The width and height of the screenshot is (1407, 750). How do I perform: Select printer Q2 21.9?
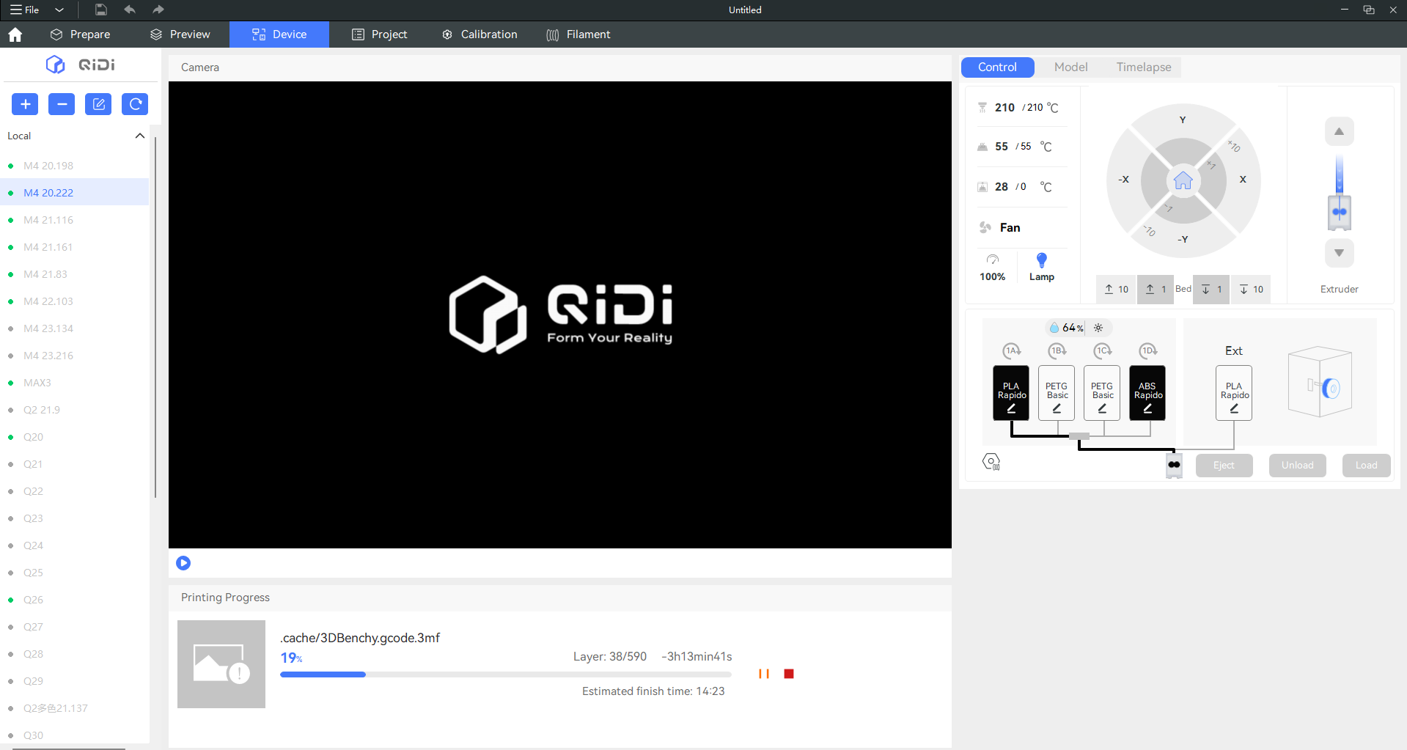[x=76, y=410]
